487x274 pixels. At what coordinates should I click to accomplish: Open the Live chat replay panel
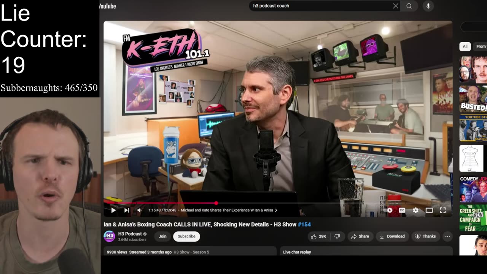click(x=366, y=251)
